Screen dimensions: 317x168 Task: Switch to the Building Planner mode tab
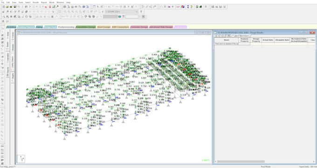click(26, 27)
